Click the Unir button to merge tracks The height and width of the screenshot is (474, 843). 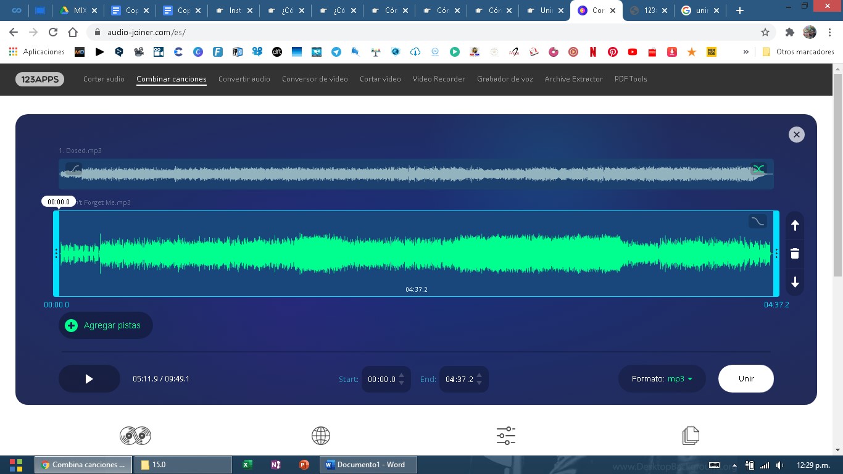tap(745, 378)
